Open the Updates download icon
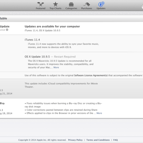 click(101, 4)
